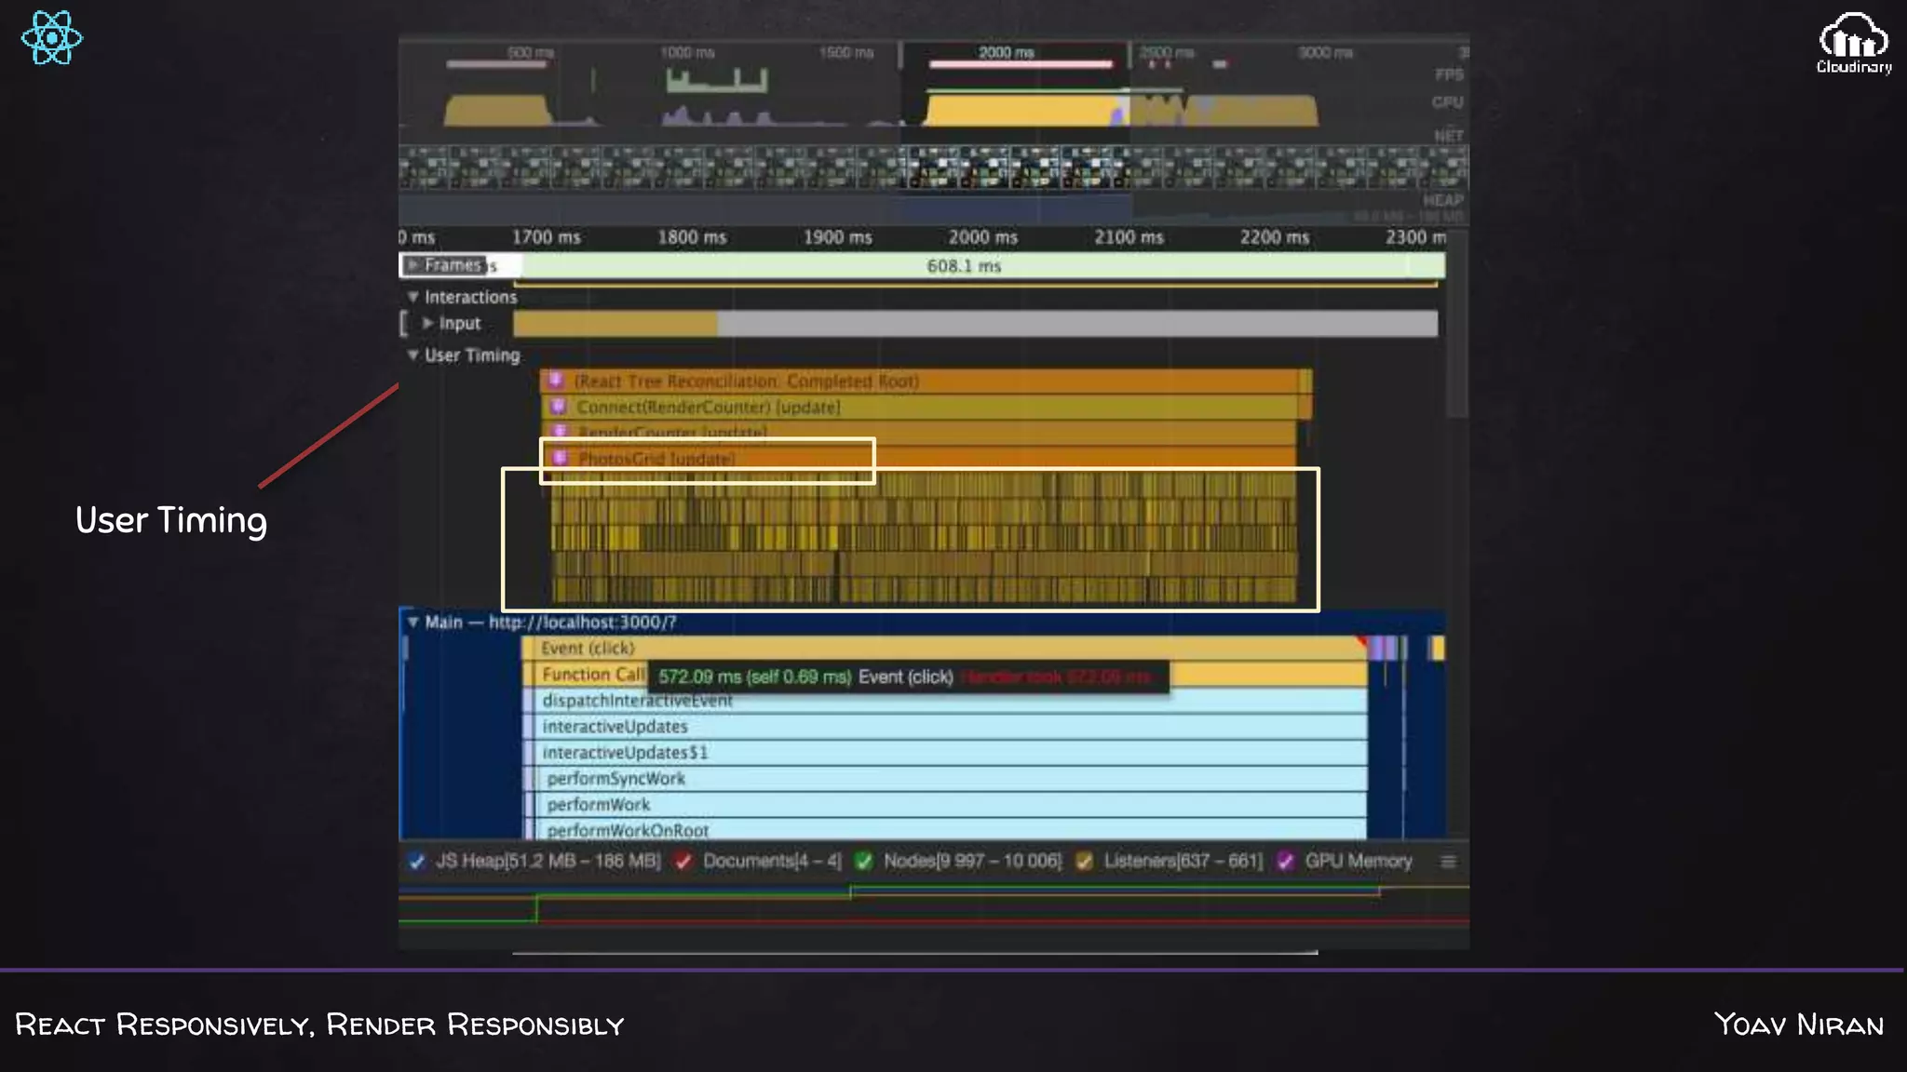Click the 1800 ms ruler mark

(692, 237)
